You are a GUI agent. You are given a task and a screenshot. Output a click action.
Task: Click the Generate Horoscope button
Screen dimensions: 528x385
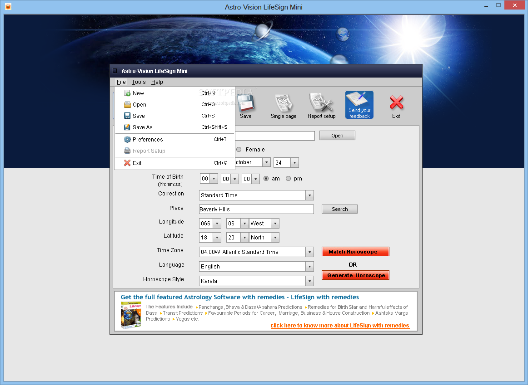click(355, 275)
